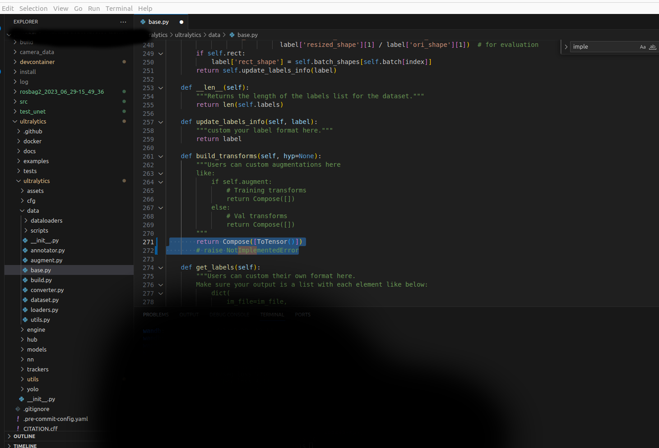The image size is (659, 448).
Task: Click data in the breadcrumb path
Action: [x=214, y=35]
